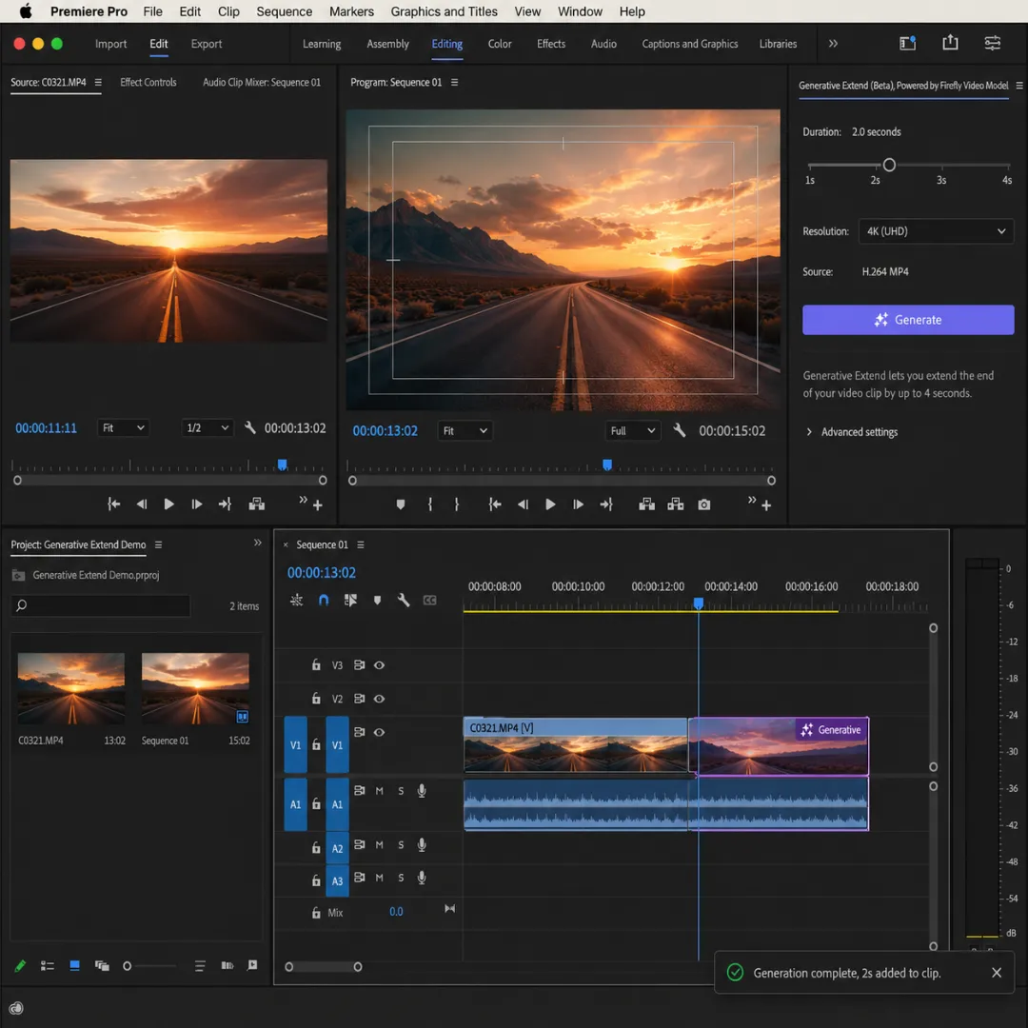Adjust the Duration slider handle
The image size is (1028, 1028).
click(x=889, y=166)
